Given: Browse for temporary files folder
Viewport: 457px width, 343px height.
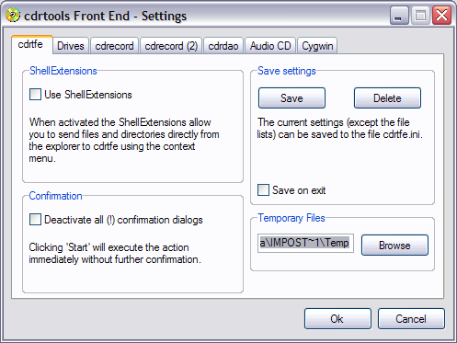Looking at the screenshot, I should pos(394,246).
